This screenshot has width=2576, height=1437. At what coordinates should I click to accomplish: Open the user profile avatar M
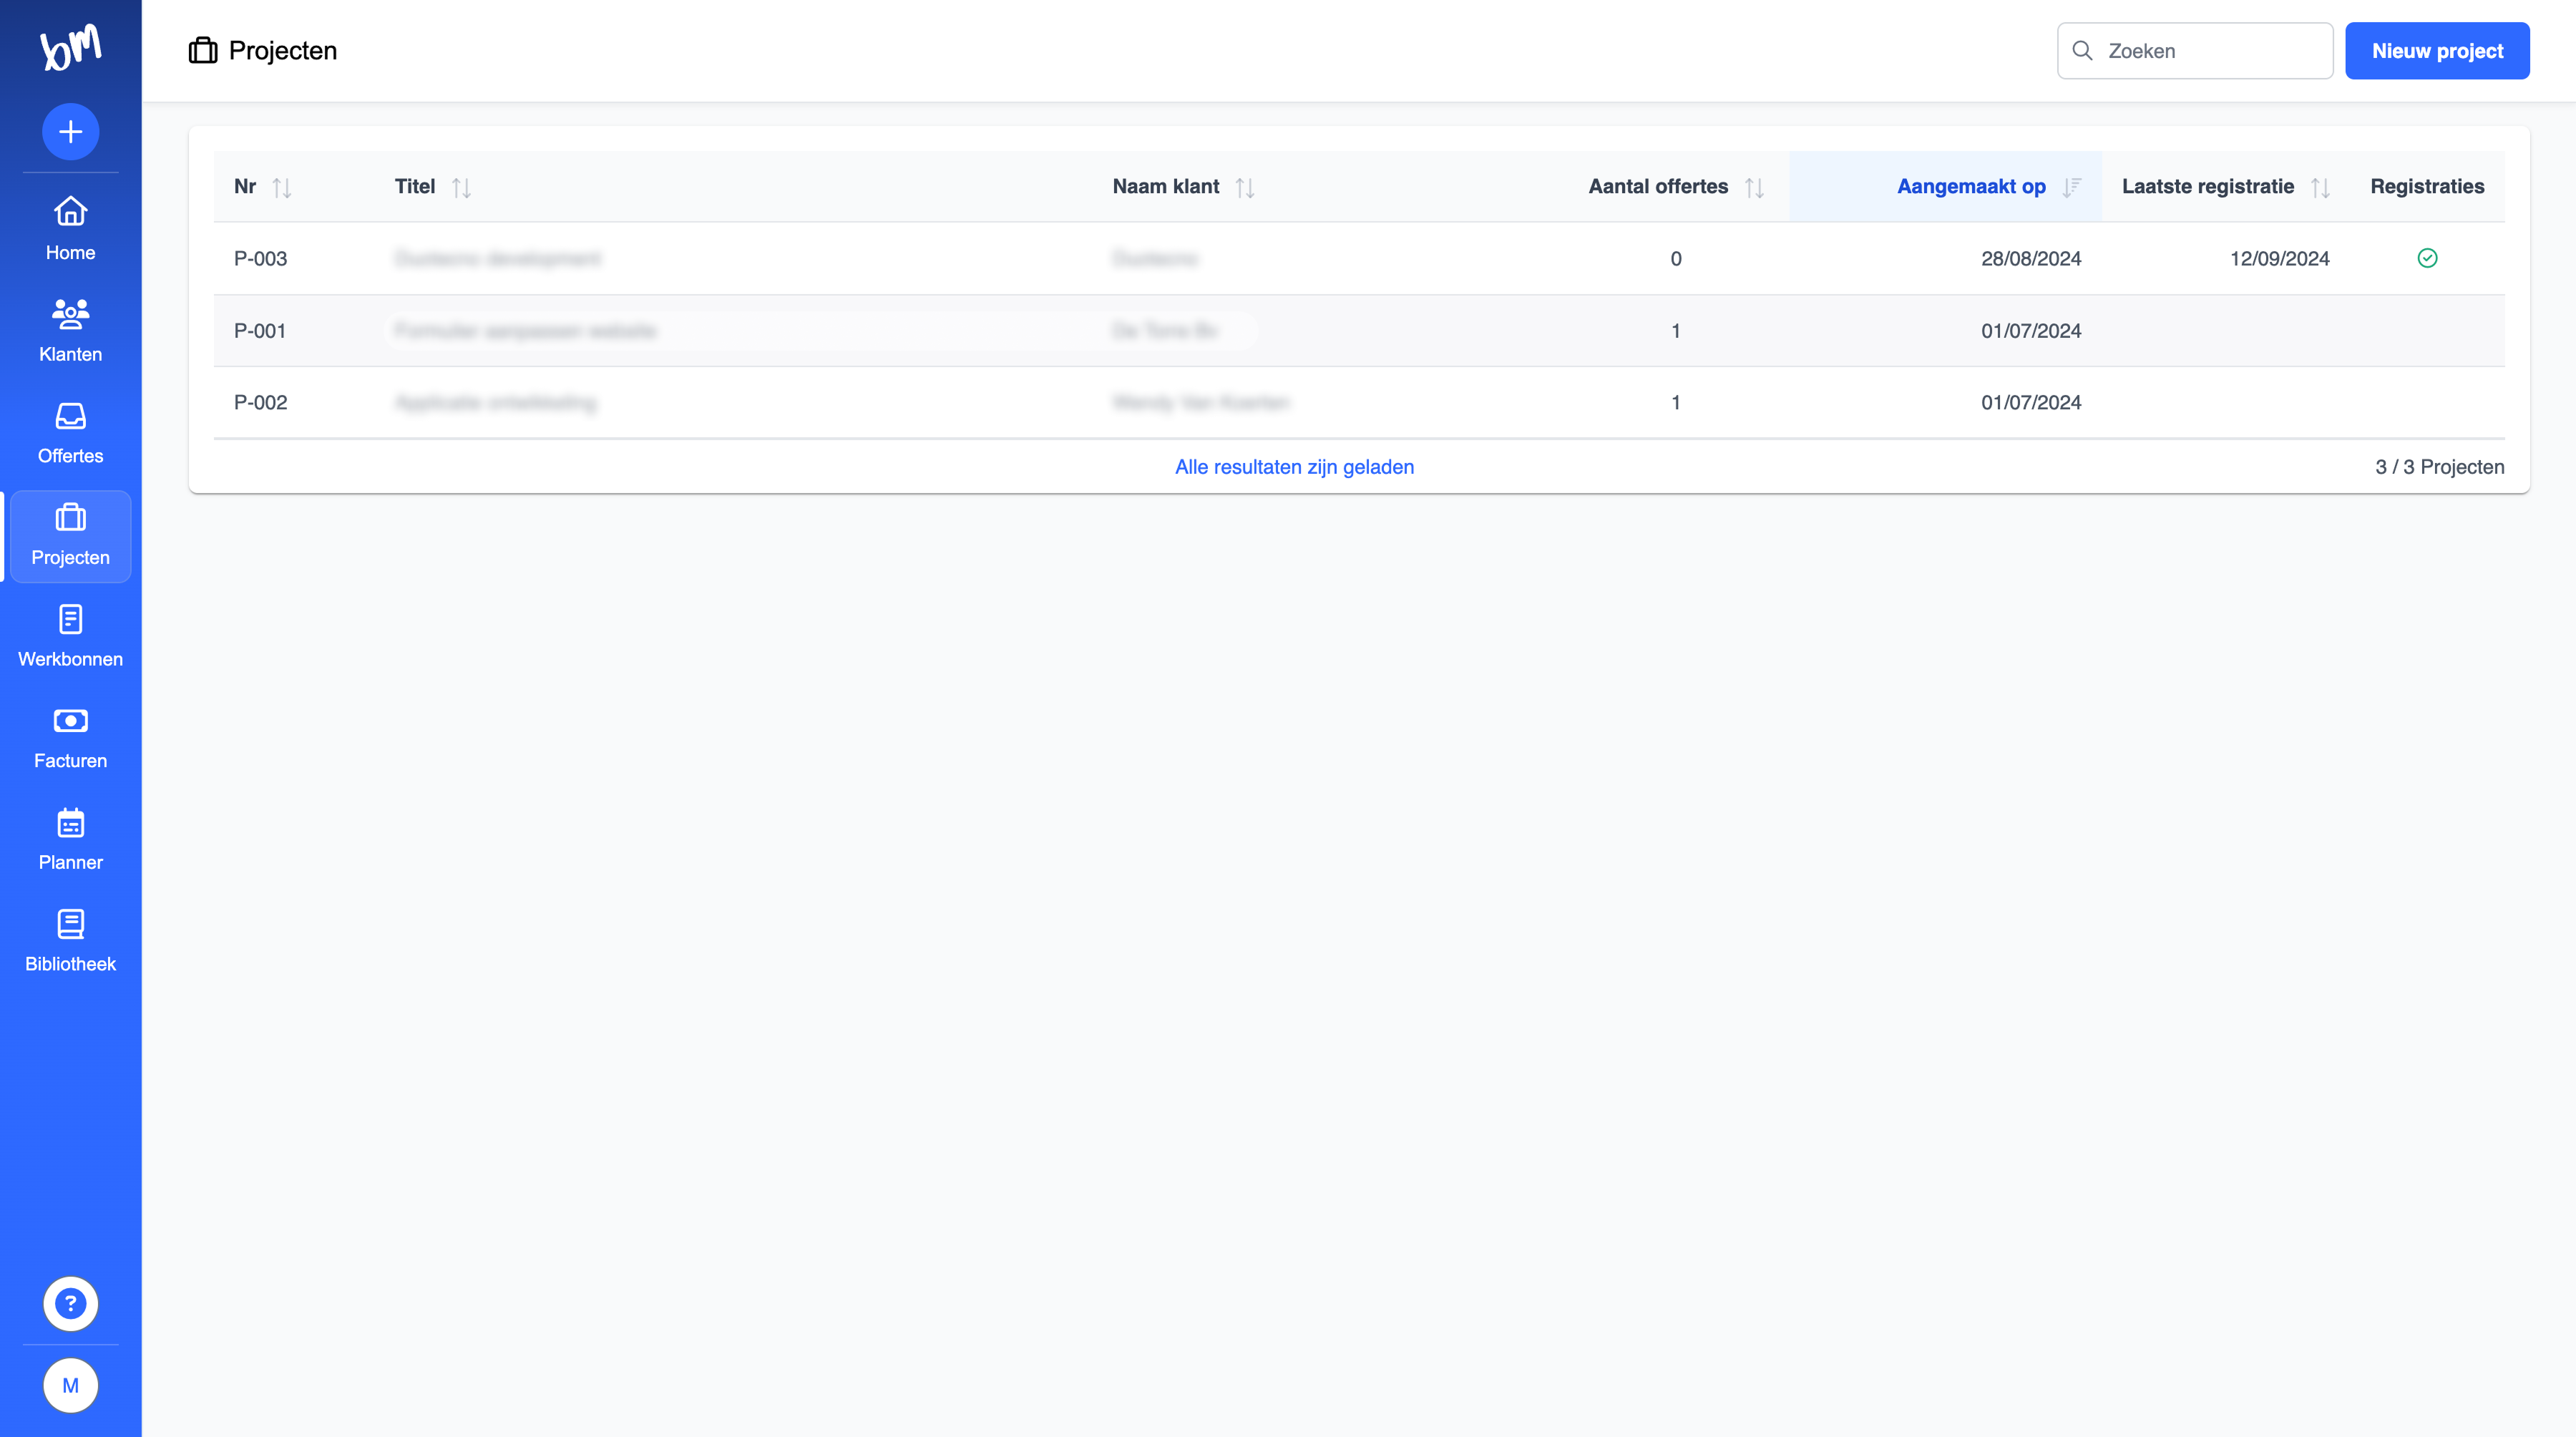[x=70, y=1385]
